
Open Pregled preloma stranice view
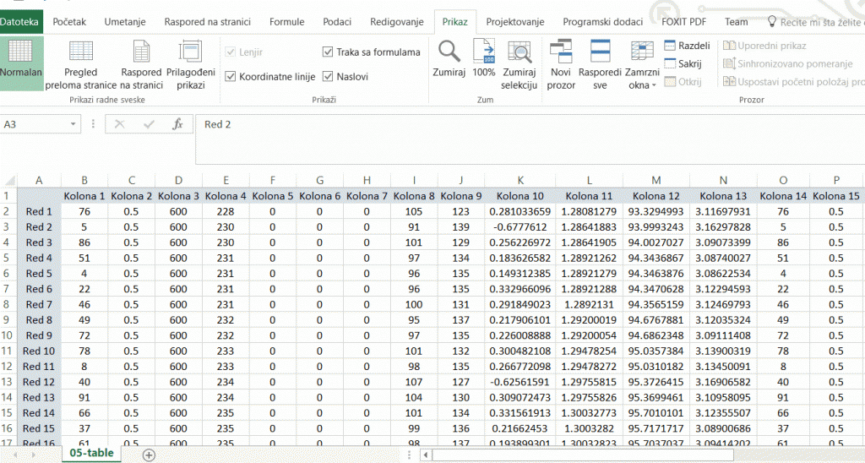80,52
